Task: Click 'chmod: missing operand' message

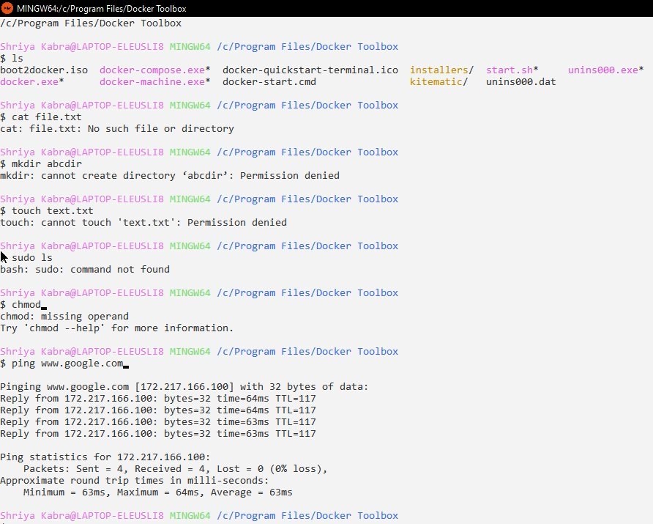Action: coord(64,316)
